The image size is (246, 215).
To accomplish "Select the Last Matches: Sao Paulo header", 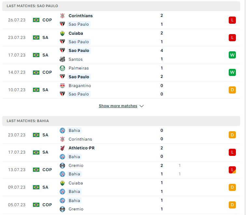I will (x=121, y=6).
